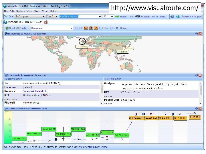The image size is (206, 154).
Task: Open the address history dropdown arrow
Action: point(100,17)
